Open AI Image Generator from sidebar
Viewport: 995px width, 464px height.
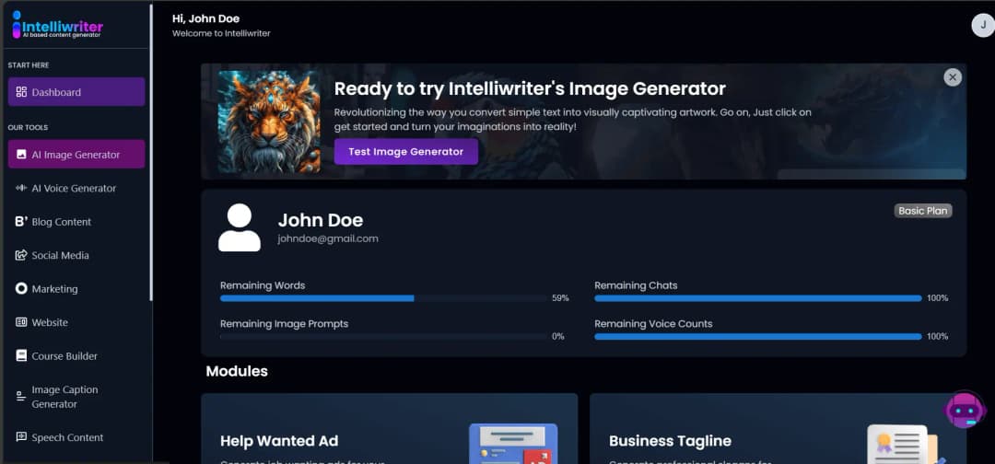click(76, 154)
